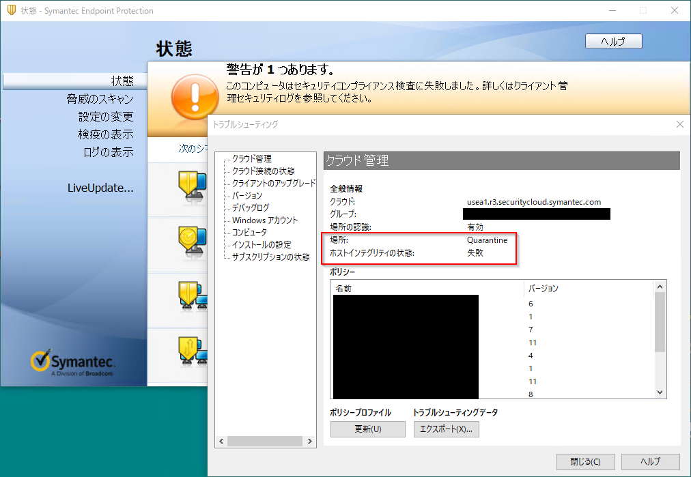Select Windows アカウント tree item
This screenshot has width=691, height=477.
[x=265, y=220]
